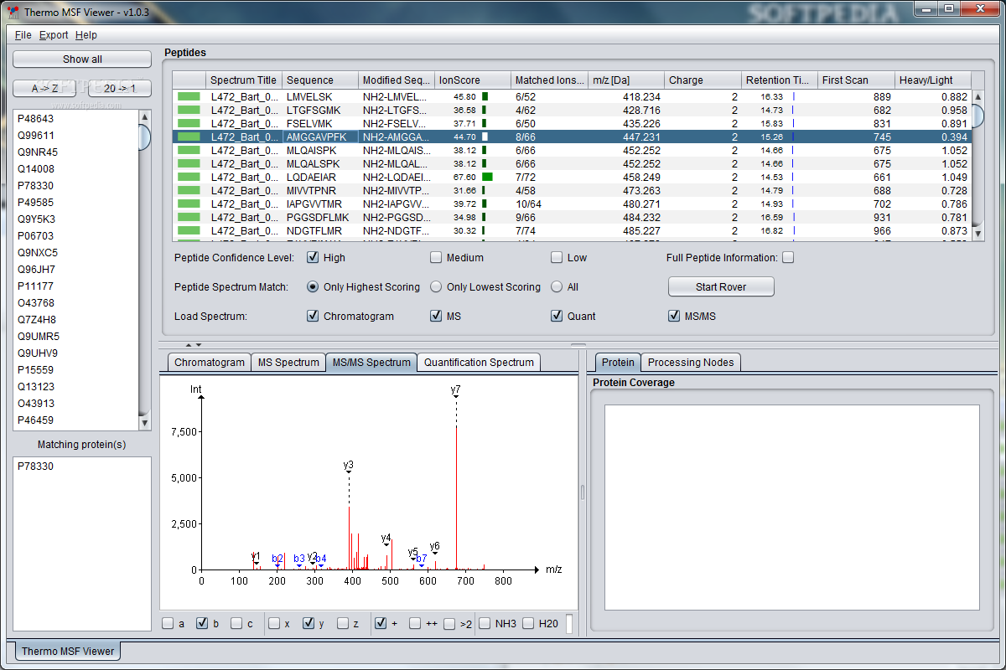Select protein P48643 in the list
Screen dimensions: 1006x670
click(x=75, y=119)
